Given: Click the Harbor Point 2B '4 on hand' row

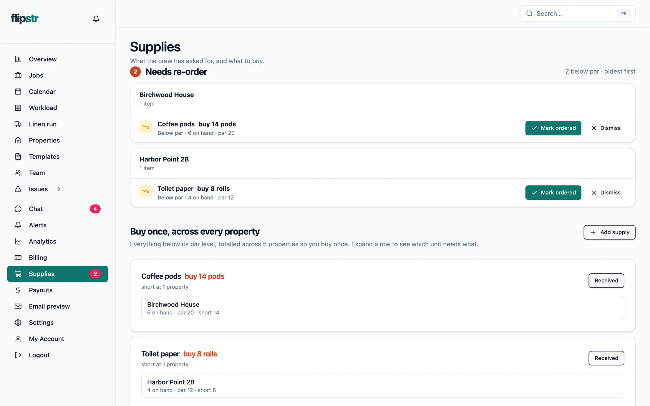Looking at the screenshot, I should coord(382,386).
